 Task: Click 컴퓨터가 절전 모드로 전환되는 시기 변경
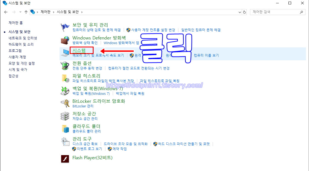[139, 68]
